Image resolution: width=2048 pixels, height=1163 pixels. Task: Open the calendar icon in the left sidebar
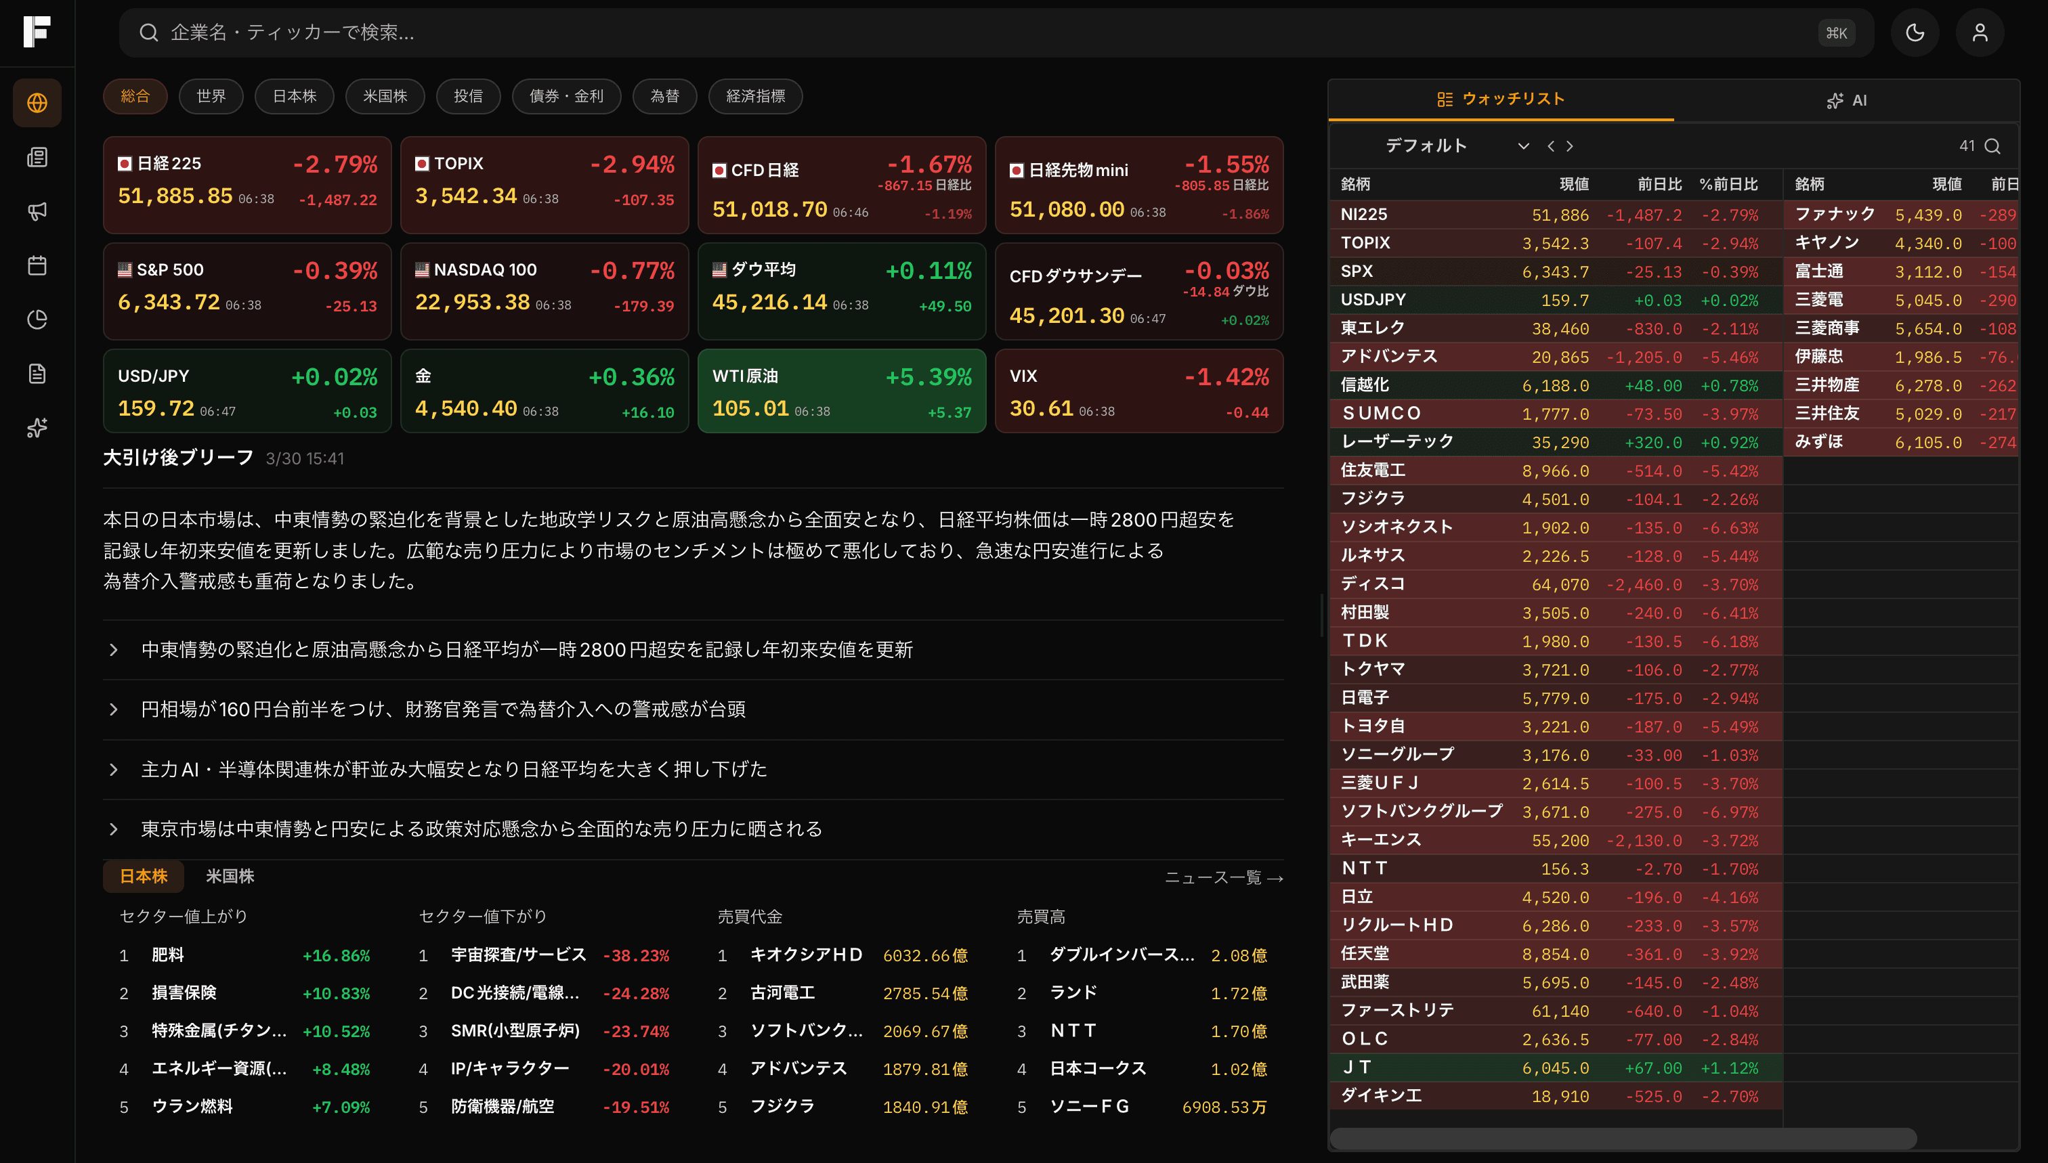pyautogui.click(x=37, y=265)
